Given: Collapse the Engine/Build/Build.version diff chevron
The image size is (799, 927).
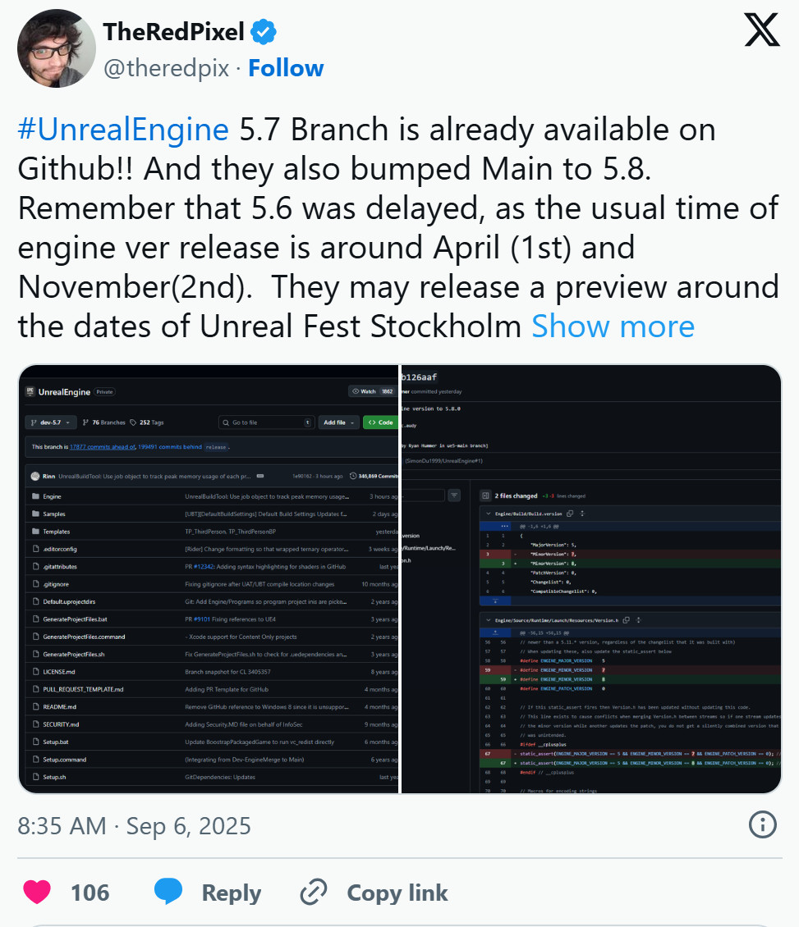Looking at the screenshot, I should click(x=488, y=514).
